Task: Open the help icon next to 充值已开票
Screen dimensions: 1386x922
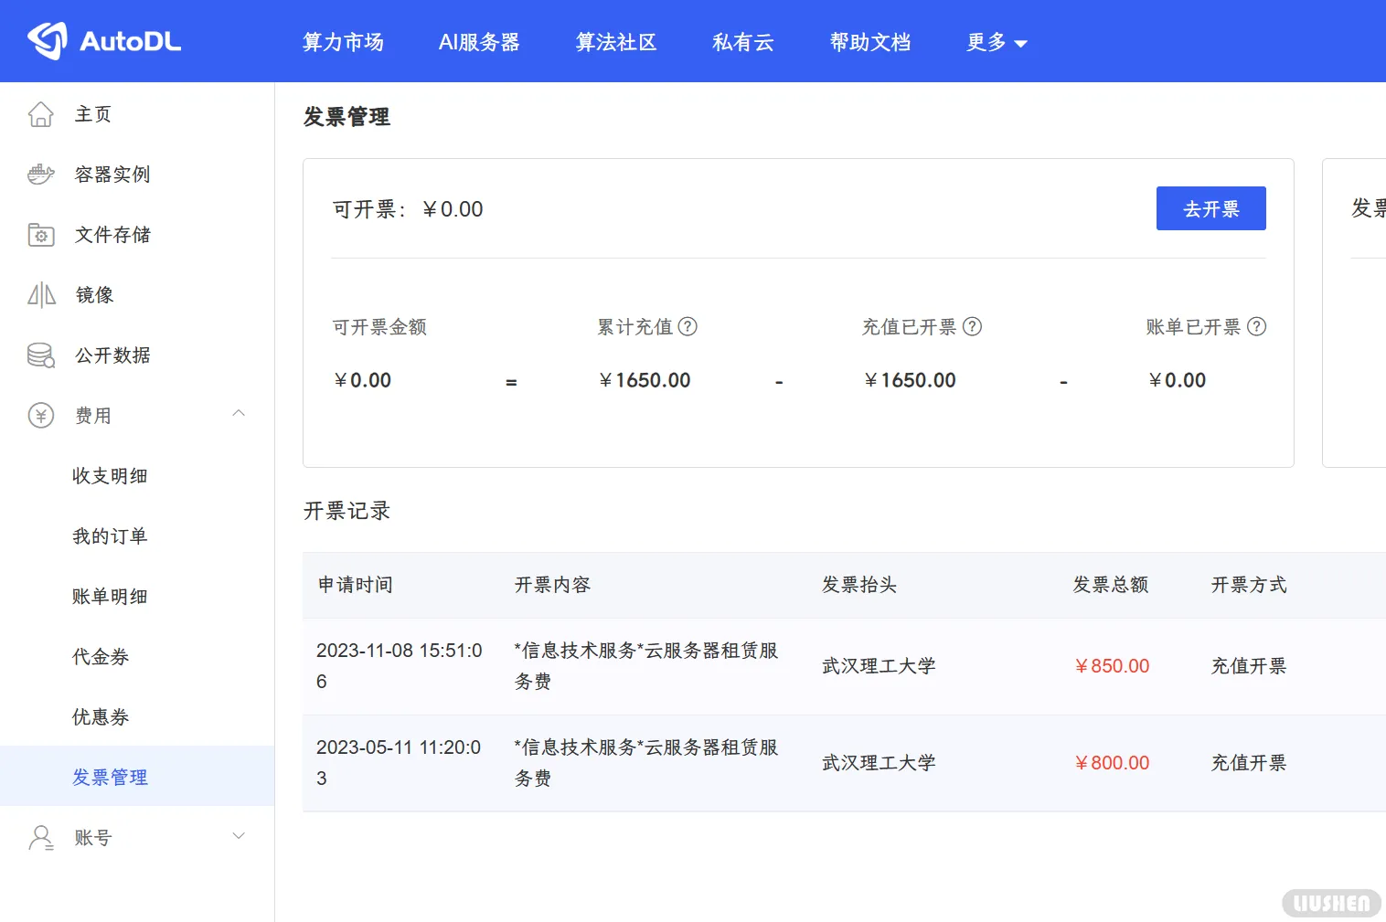Action: 975,326
